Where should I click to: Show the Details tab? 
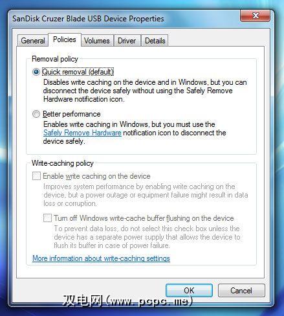[155, 41]
